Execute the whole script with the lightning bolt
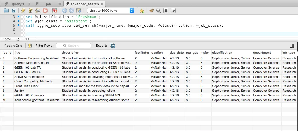 pos(23,10)
